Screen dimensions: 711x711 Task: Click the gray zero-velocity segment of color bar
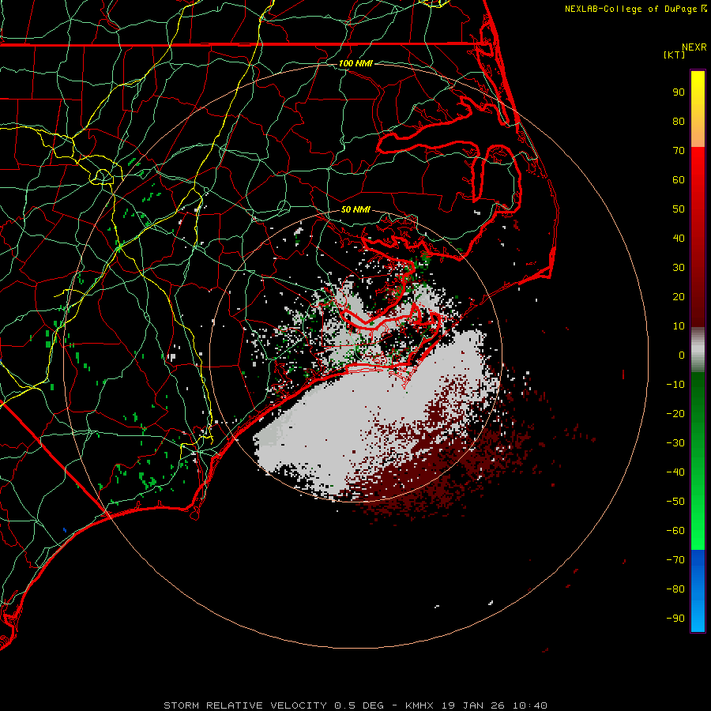698,350
